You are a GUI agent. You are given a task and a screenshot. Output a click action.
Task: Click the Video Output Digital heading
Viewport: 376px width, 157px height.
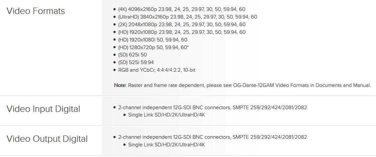[x=47, y=139]
